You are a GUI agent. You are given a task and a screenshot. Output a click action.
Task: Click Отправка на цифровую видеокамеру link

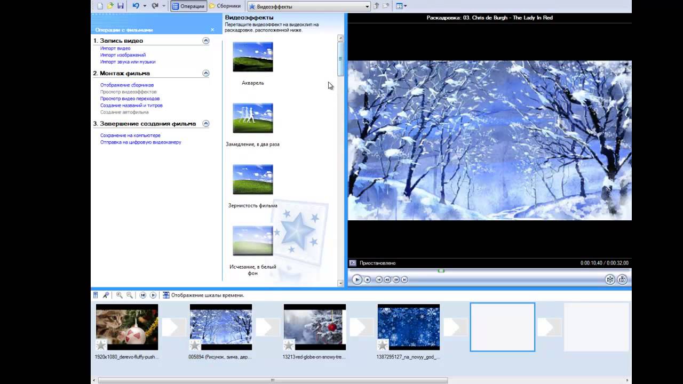(x=141, y=142)
